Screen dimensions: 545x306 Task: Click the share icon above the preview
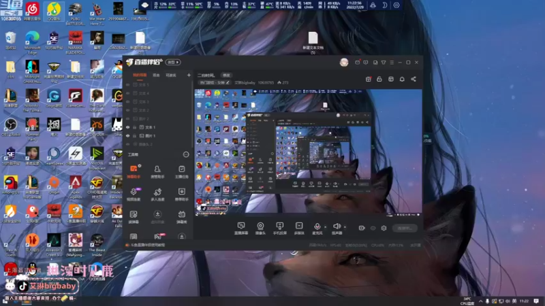pyautogui.click(x=414, y=79)
